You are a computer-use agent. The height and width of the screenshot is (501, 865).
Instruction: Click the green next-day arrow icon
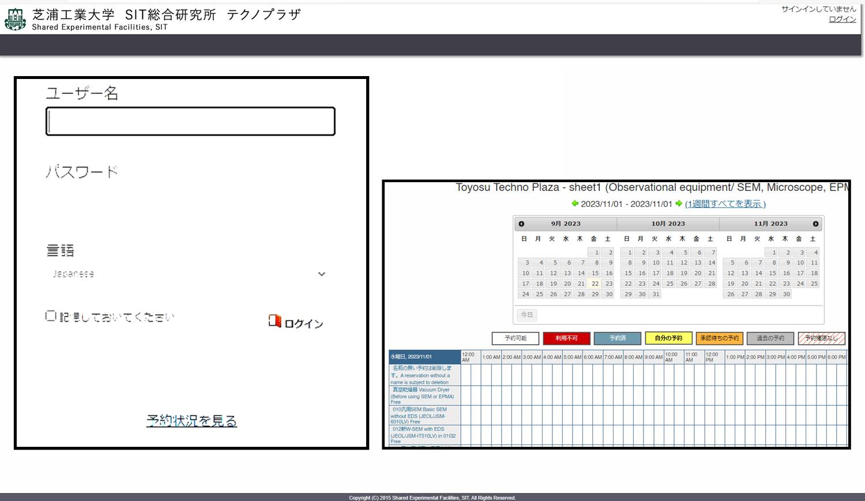pyautogui.click(x=679, y=204)
